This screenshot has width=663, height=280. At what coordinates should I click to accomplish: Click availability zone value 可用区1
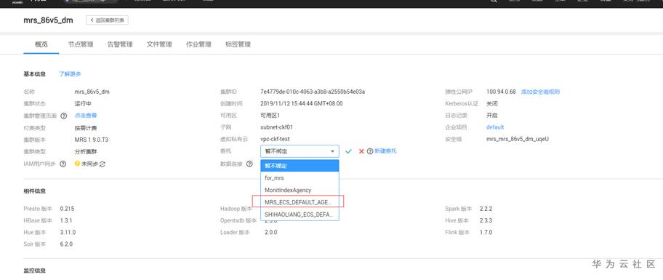point(270,116)
